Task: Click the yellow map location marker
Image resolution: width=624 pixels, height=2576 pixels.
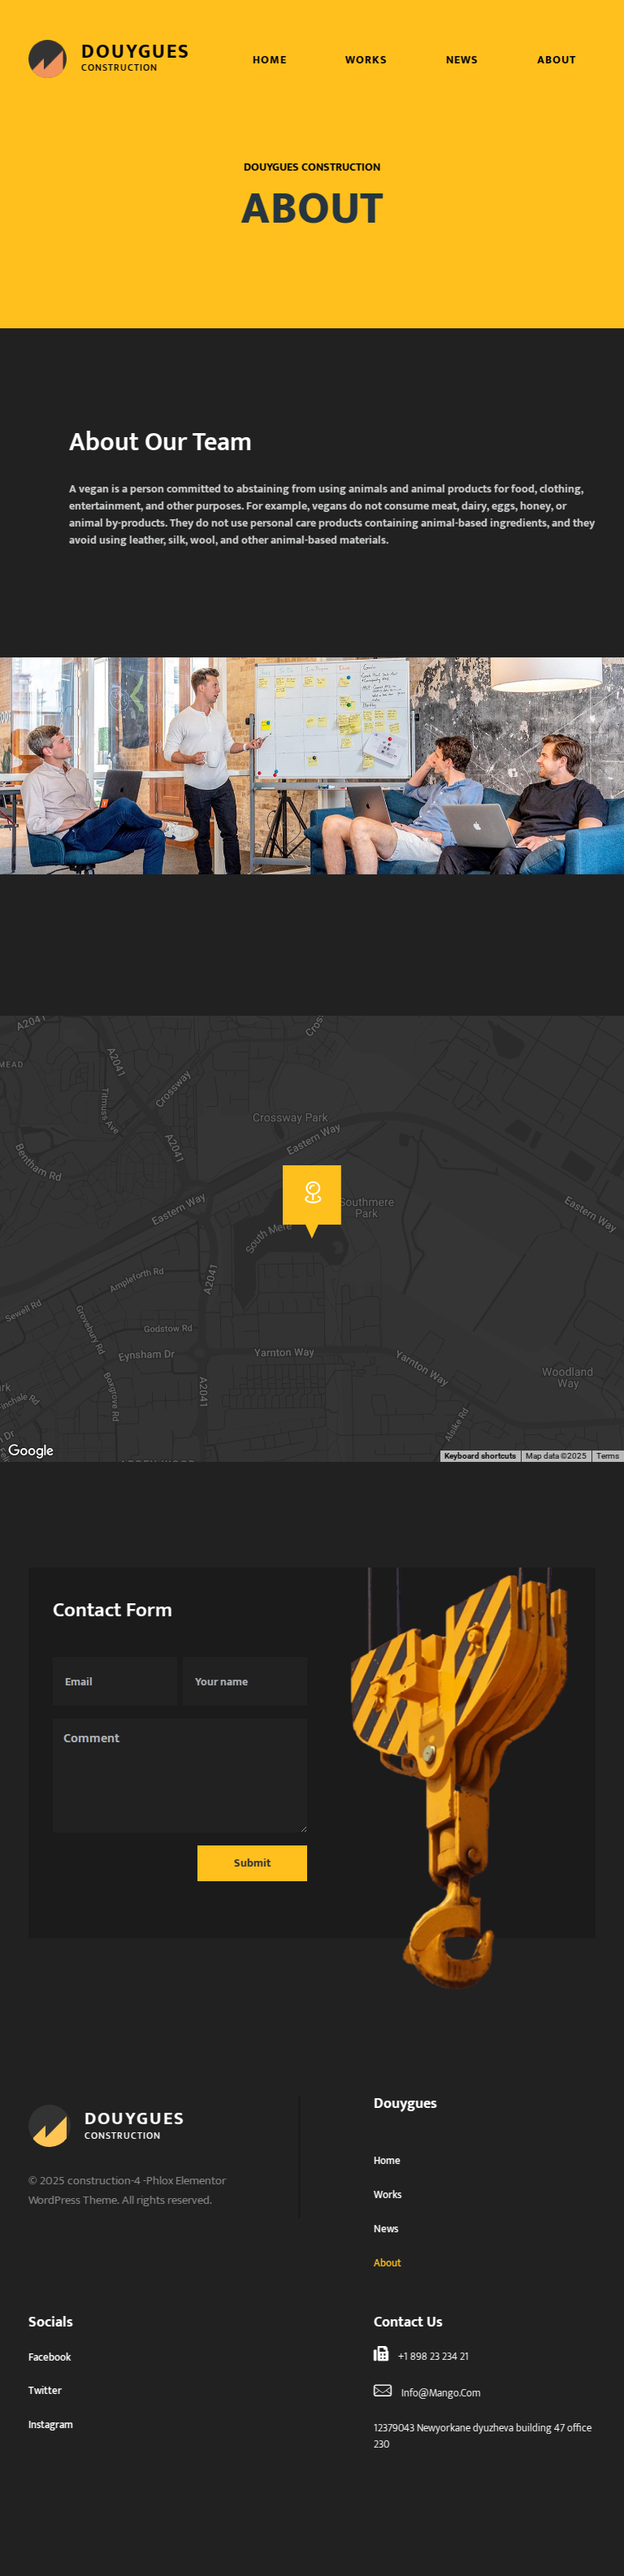Action: [312, 1195]
